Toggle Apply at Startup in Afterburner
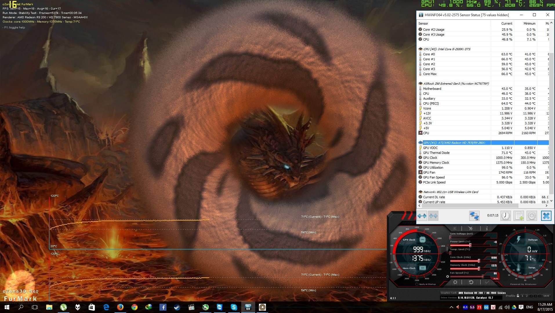Screen dimensions: 555x313 [x=417, y=284]
